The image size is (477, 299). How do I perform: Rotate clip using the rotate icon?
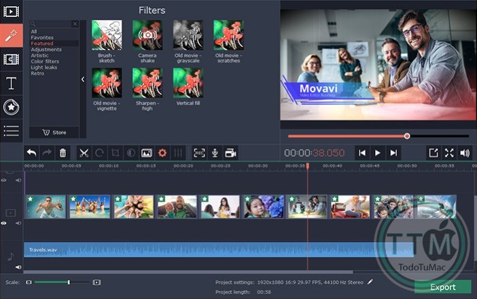point(99,153)
